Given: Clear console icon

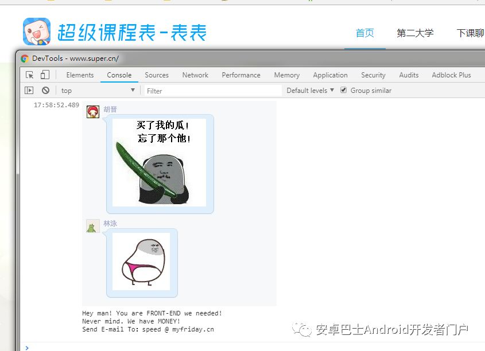Looking at the screenshot, I should tap(45, 91).
